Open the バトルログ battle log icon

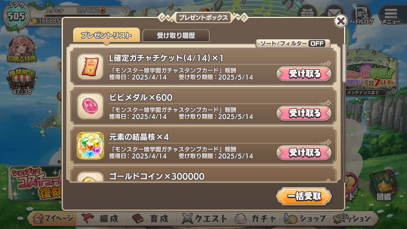362,14
